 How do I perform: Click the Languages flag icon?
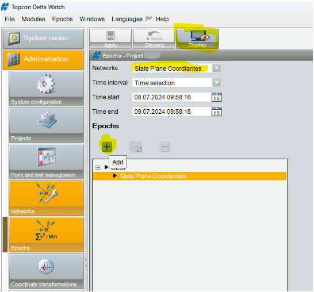coord(148,19)
